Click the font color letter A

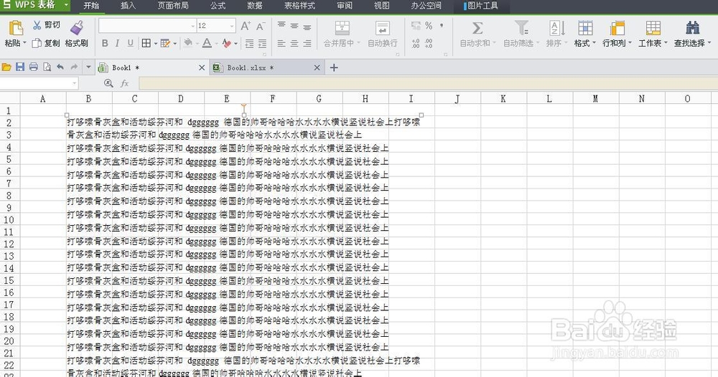pos(207,43)
